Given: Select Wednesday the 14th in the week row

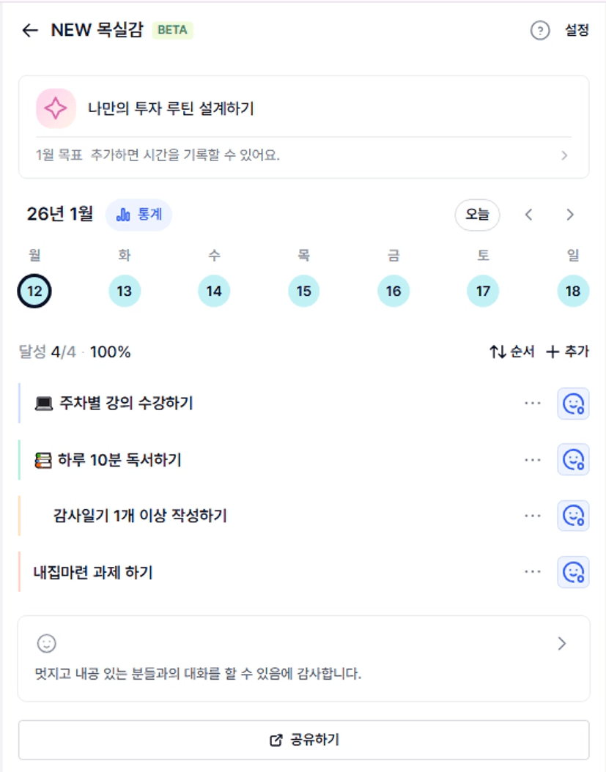Looking at the screenshot, I should click(214, 291).
